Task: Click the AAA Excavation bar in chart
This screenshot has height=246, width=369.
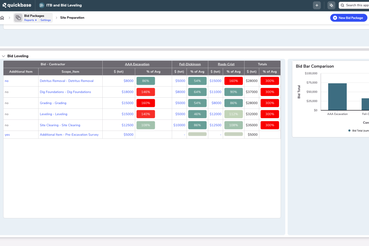Action: (x=337, y=97)
